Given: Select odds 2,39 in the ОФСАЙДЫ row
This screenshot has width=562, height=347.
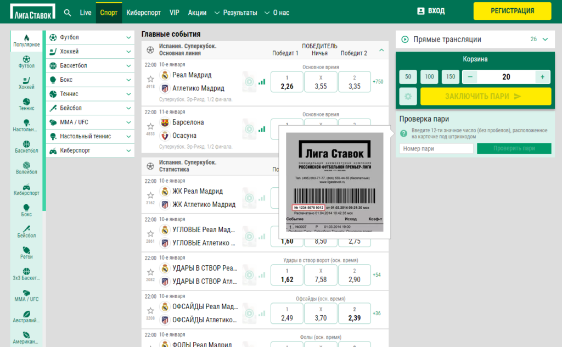Looking at the screenshot, I should [355, 314].
